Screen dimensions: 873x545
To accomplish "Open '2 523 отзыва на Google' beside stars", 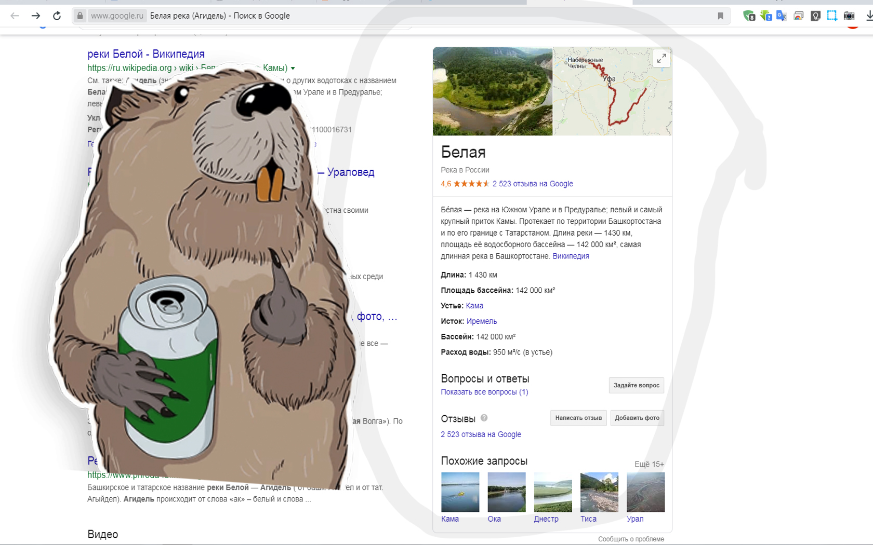I will pos(533,184).
